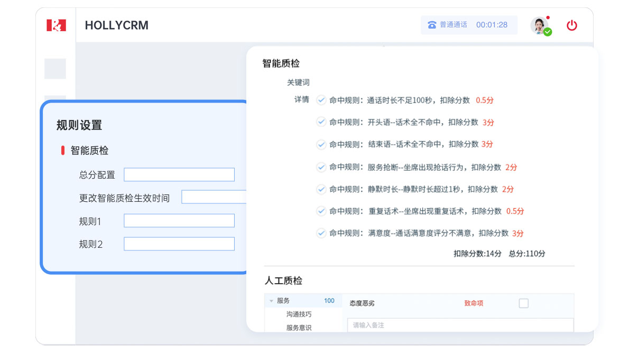Viewport: 629px width, 354px height.
Task: Select 沟通技巧 in the tree
Action: [299, 314]
